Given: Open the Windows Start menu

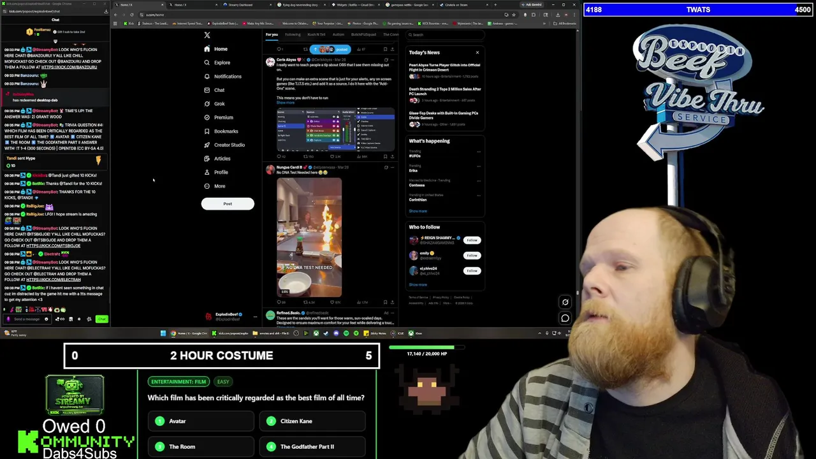Looking at the screenshot, I should pyautogui.click(x=163, y=333).
